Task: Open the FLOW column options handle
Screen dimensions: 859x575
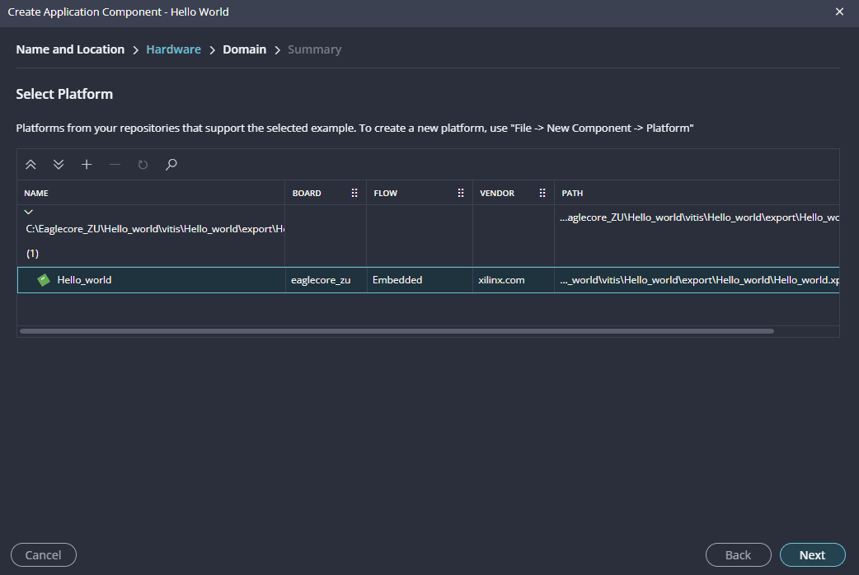Action: click(x=461, y=193)
